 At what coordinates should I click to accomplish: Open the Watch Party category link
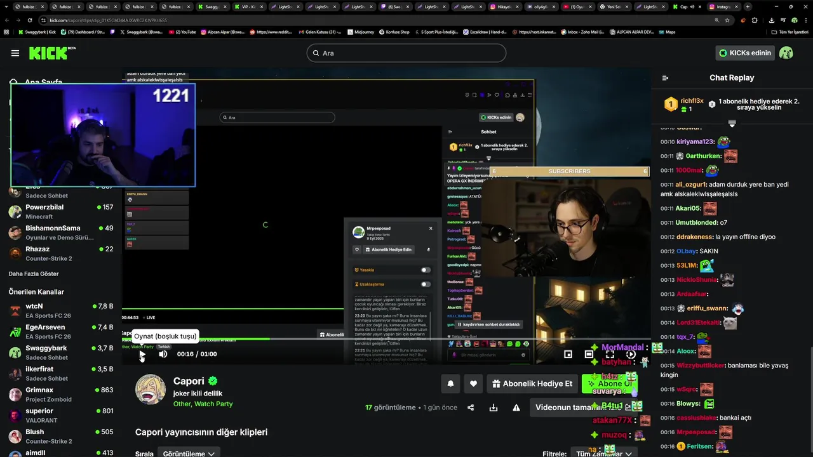pyautogui.click(x=213, y=404)
